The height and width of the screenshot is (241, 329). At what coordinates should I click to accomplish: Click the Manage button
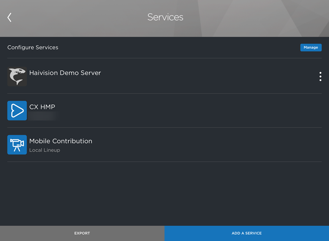[311, 47]
